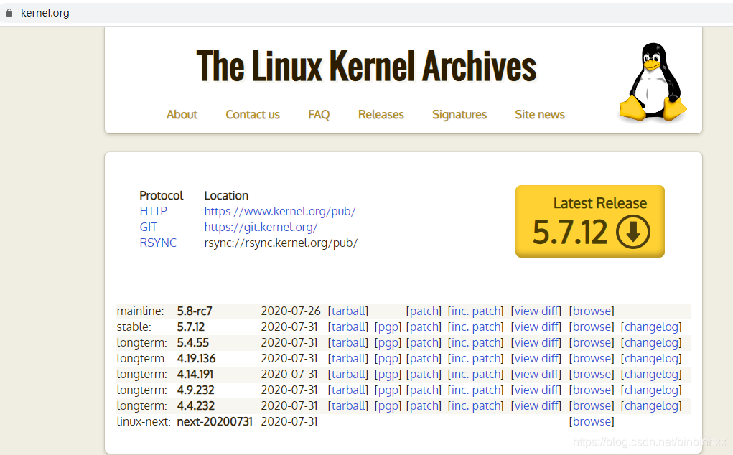Click the Latest Release 5.7.12 button

pos(590,222)
